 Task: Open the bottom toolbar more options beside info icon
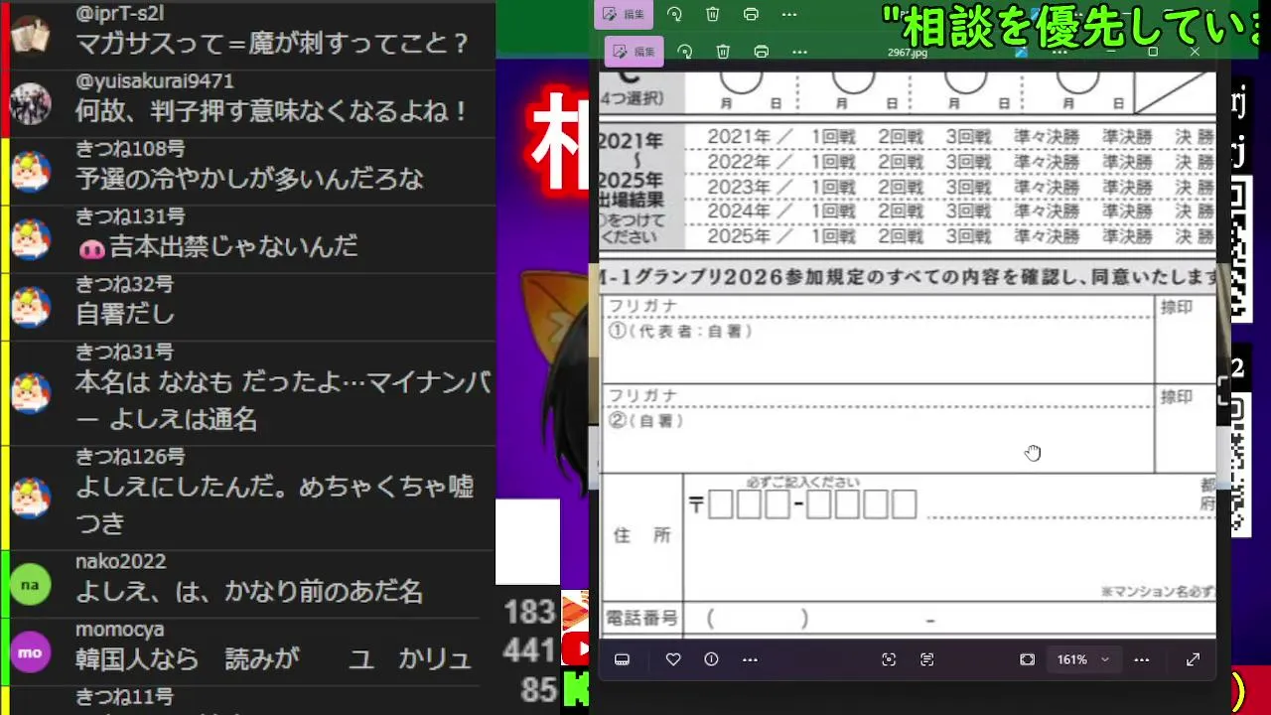[x=750, y=659]
